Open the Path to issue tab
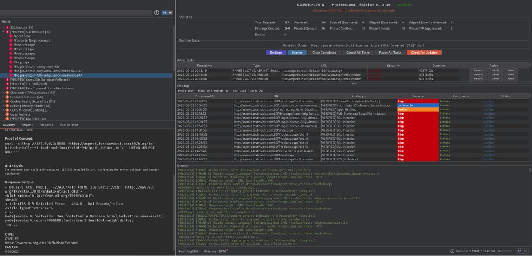This screenshot has height=256, width=532. pos(69,125)
